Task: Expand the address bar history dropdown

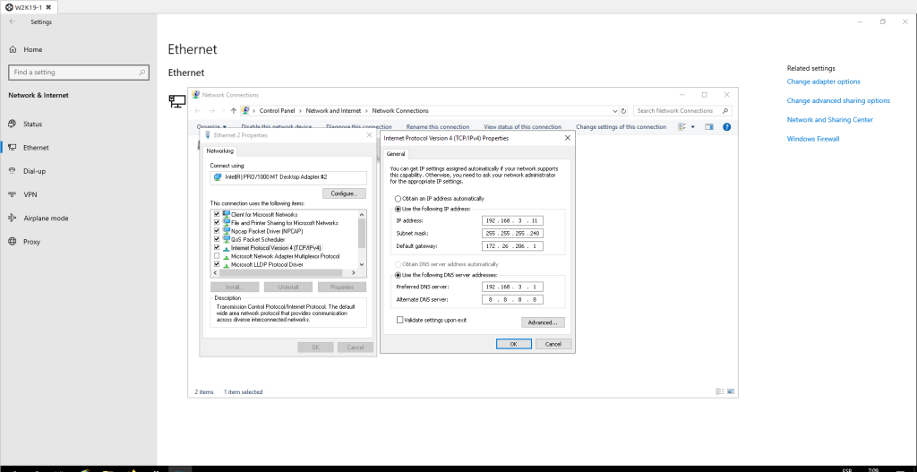Action: [x=613, y=111]
